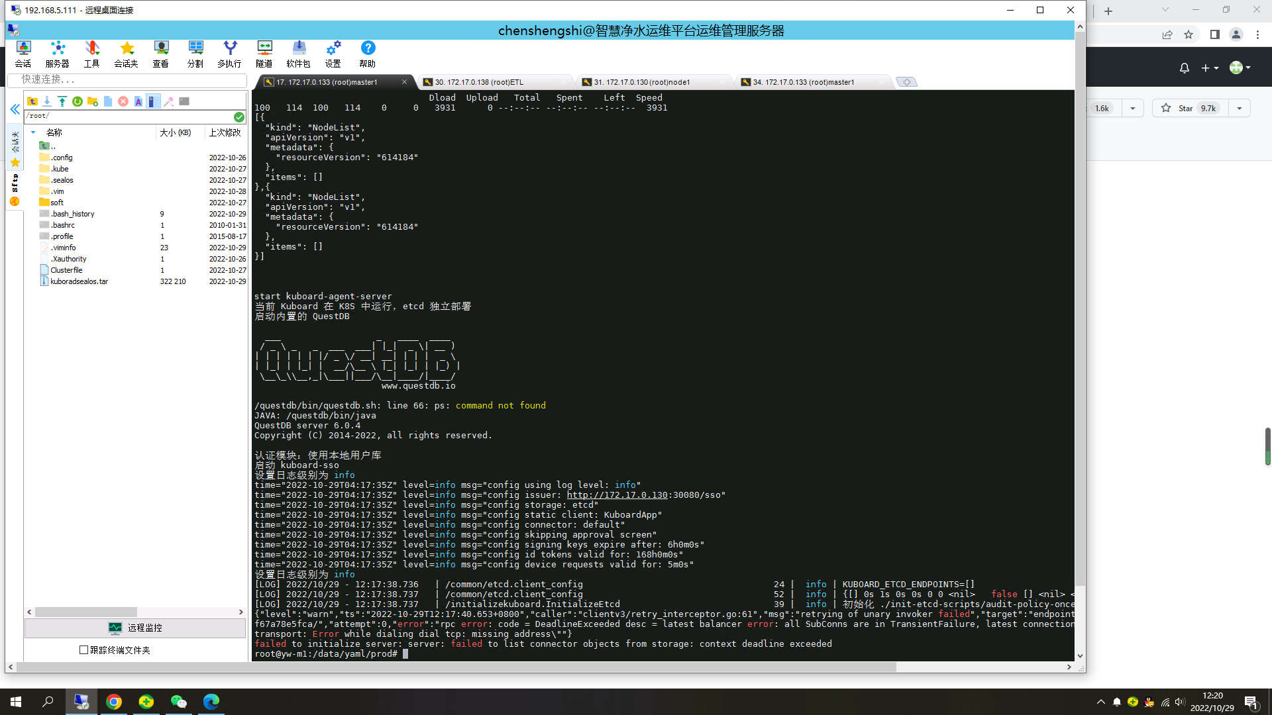Collapse the 名称 file tree root

(33, 132)
